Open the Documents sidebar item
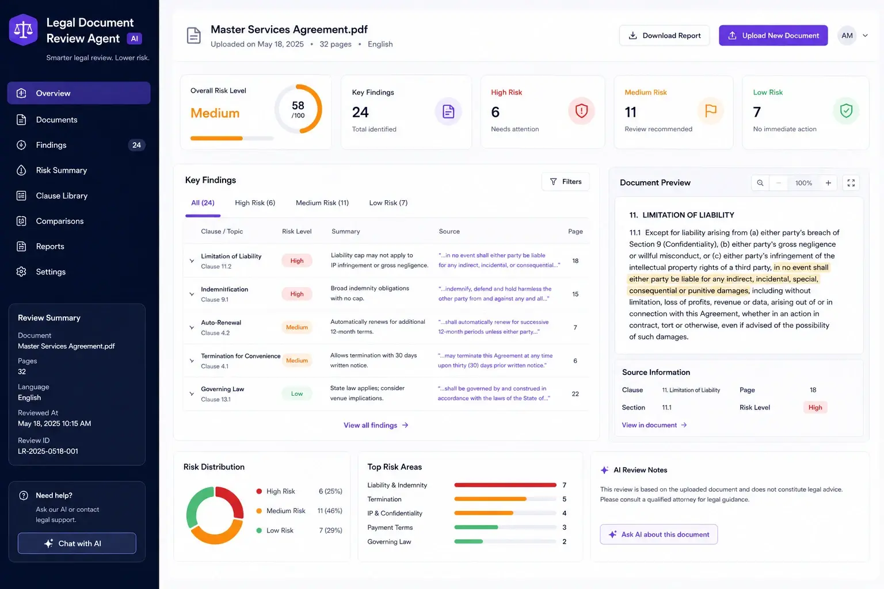Viewport: 884px width, 589px height. pyautogui.click(x=79, y=120)
